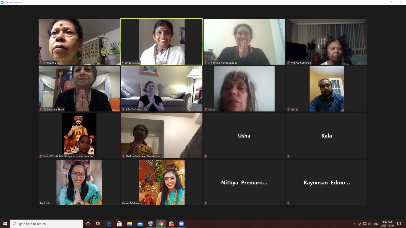Open Task View on the taskbar
This screenshot has width=406, height=228.
coord(98,224)
